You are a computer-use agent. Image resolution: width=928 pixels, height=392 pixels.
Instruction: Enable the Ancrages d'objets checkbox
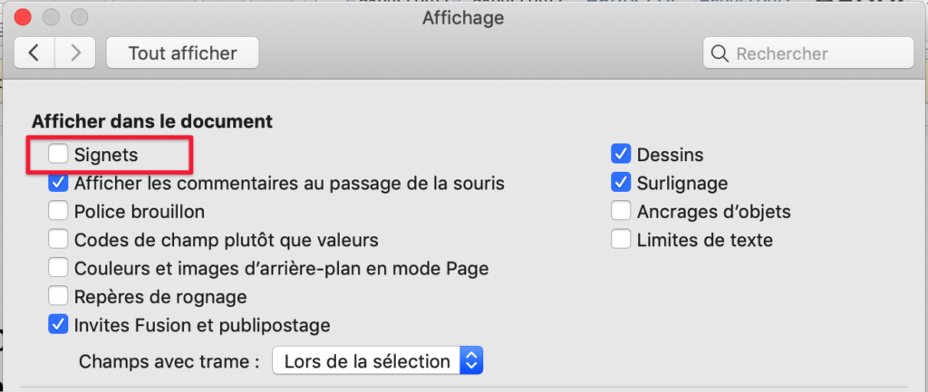(621, 212)
